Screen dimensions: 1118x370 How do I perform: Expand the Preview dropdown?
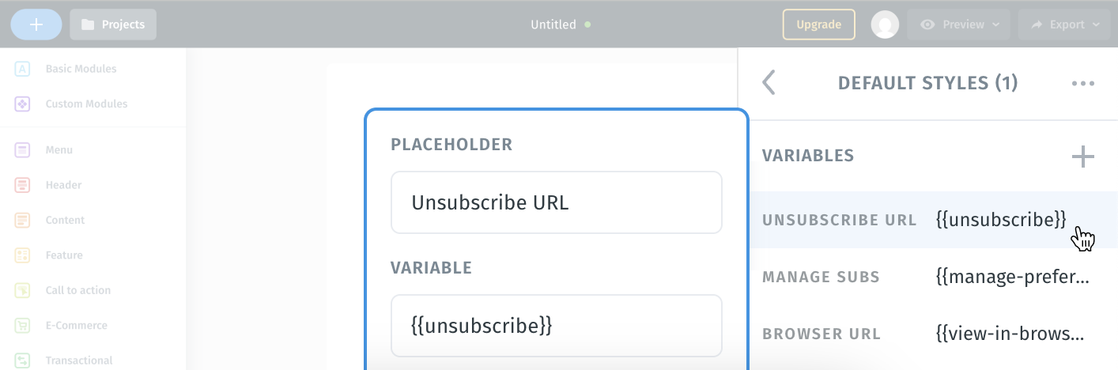(959, 25)
